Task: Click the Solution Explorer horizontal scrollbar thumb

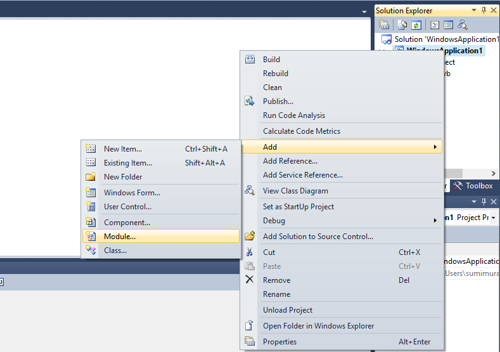Action: (x=453, y=173)
